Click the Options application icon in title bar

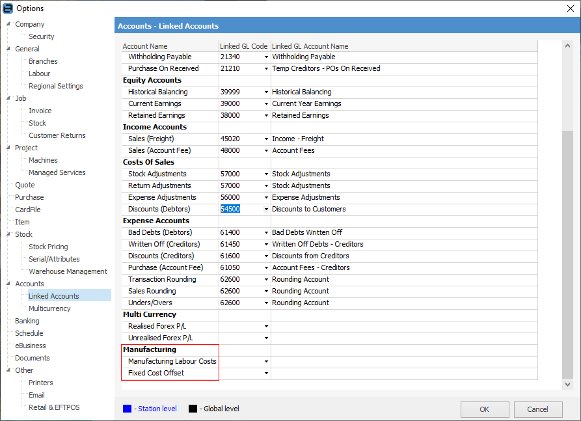7,8
